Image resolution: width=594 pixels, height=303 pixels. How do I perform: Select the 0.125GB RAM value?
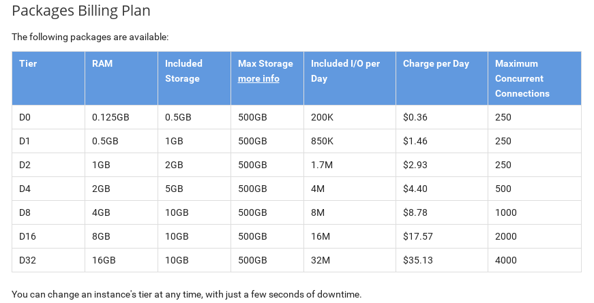click(x=110, y=117)
